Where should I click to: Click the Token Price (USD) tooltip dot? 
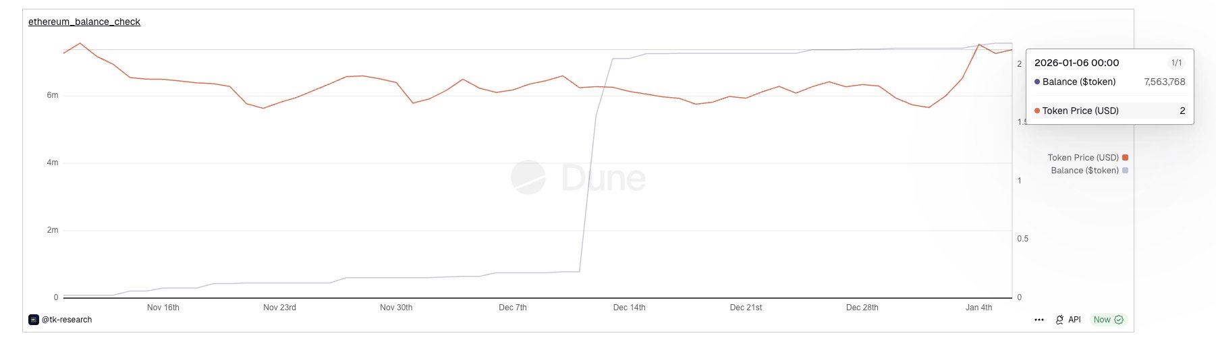tap(1037, 111)
